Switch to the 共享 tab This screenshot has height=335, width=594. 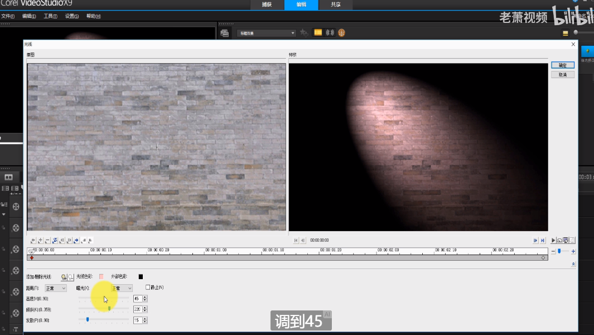[x=336, y=4]
